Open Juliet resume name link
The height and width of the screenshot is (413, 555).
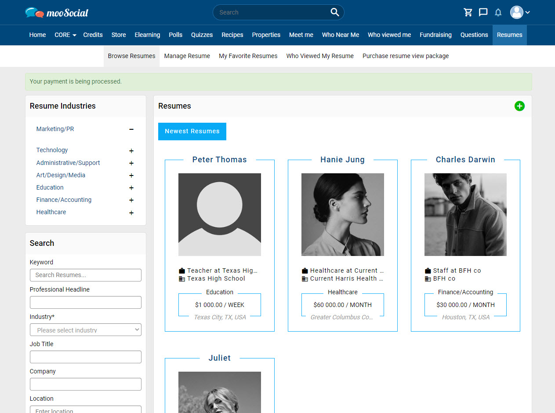[220, 358]
